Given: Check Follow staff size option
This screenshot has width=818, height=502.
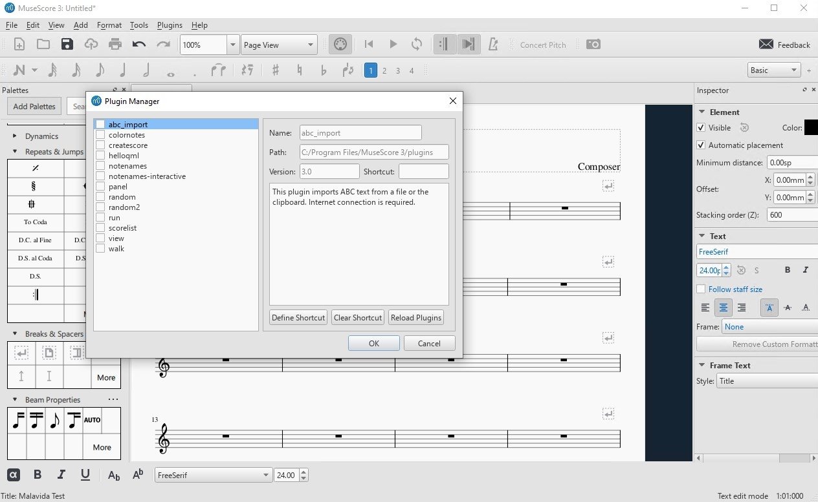Looking at the screenshot, I should [x=701, y=289].
